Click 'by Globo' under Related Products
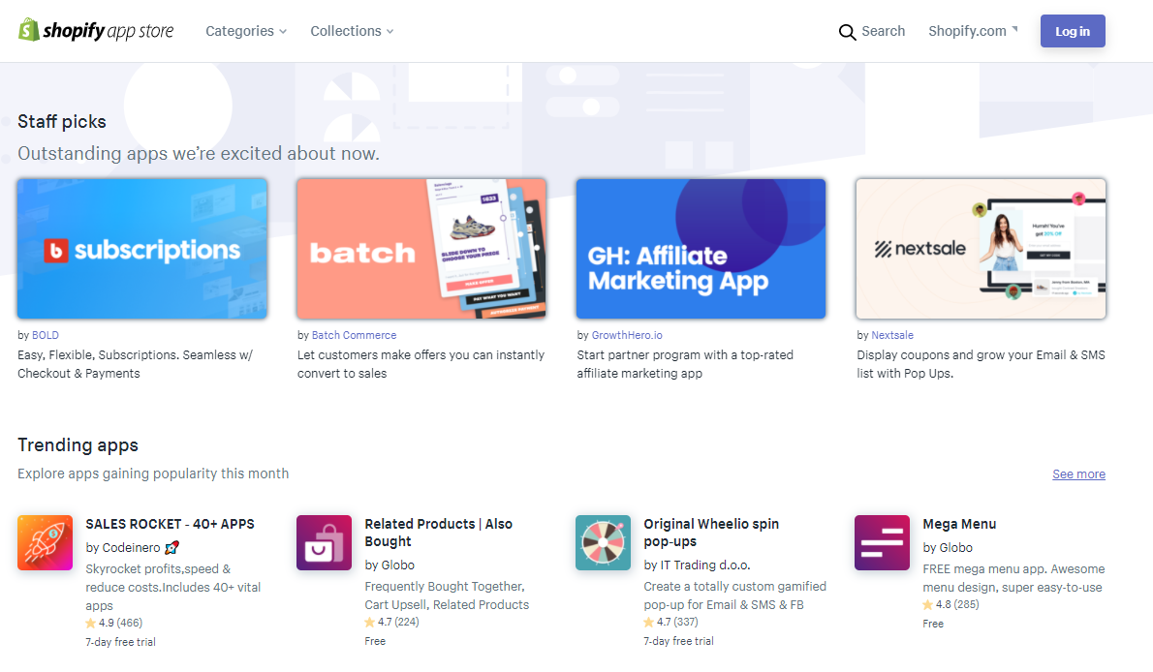 pos(390,565)
